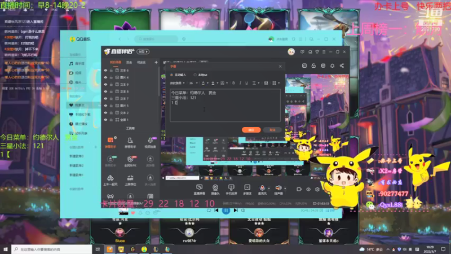451x254 pixels.
Task: Hide the 图片 5 layer eye icon
Action: 105,106
